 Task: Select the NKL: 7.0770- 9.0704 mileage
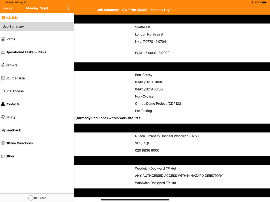(x=150, y=41)
